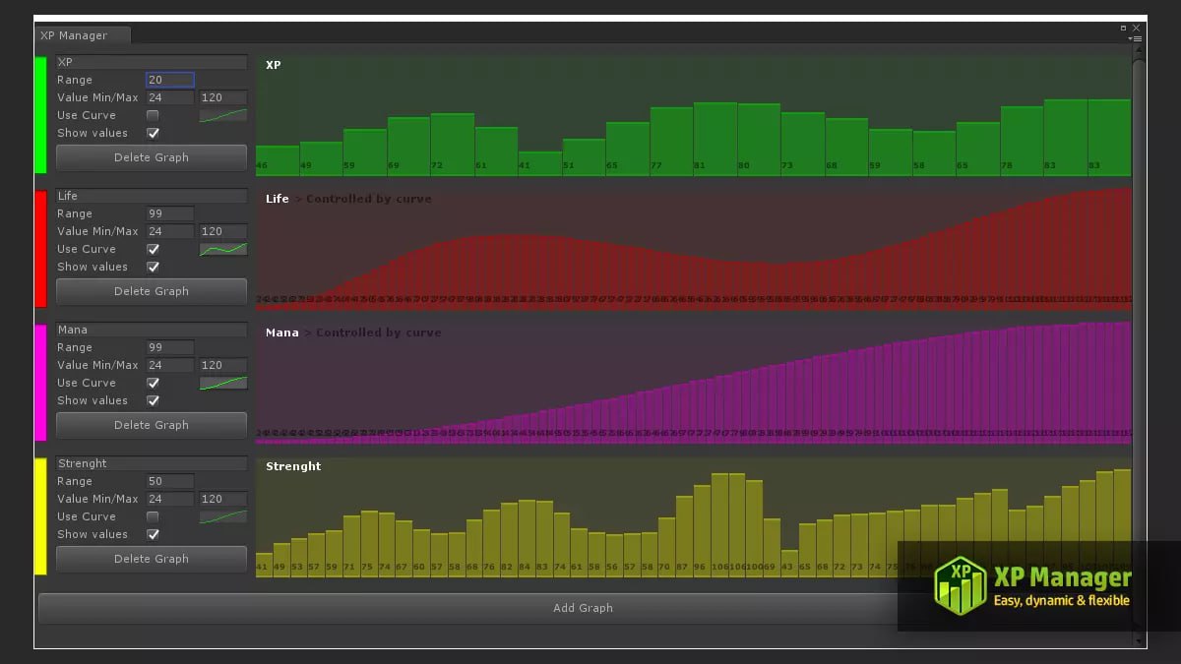Disable Use Curve for Life graph
Screen dimensions: 1181x664
[x=153, y=249]
